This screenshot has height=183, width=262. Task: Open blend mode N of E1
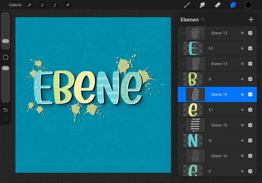[242, 110]
